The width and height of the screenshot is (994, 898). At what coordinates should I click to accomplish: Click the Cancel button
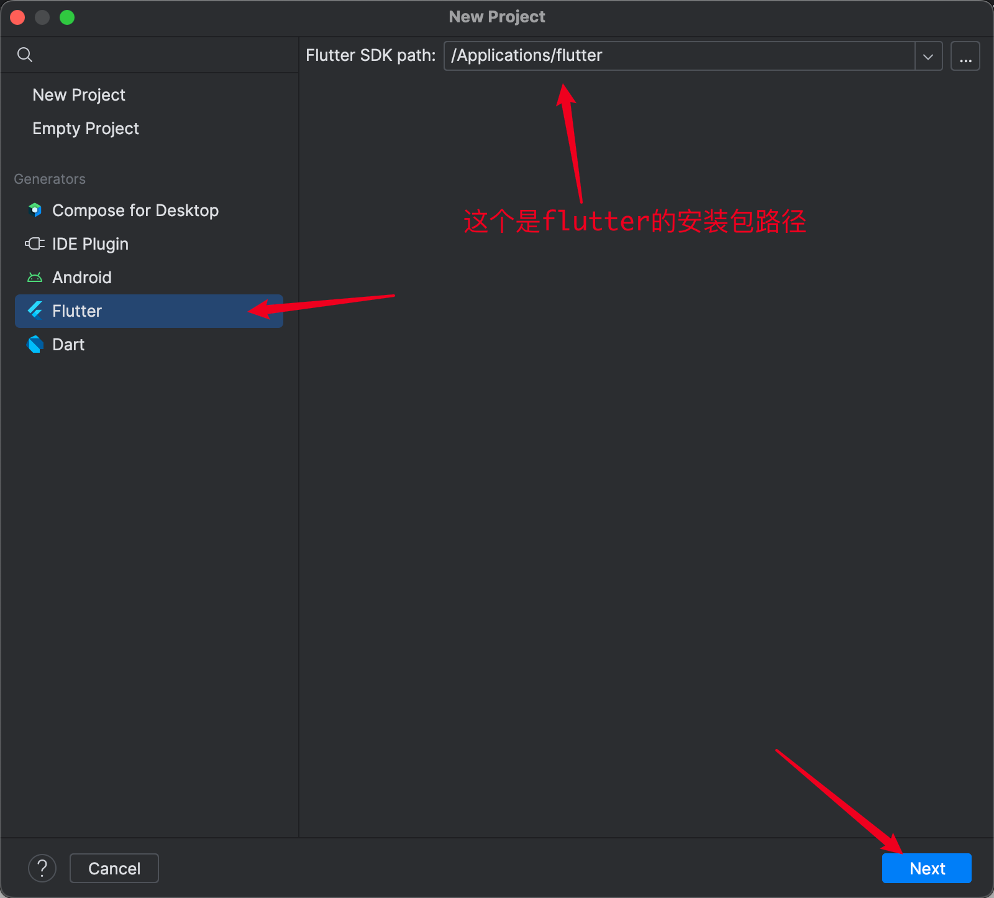coord(114,868)
